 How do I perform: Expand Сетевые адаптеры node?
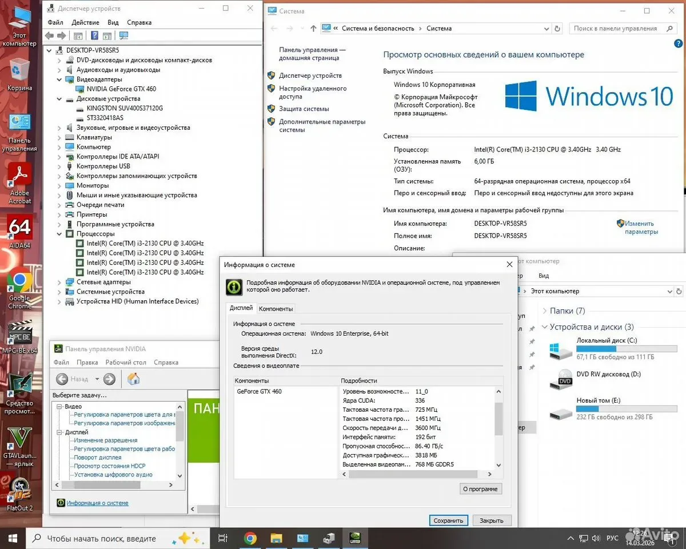point(59,282)
